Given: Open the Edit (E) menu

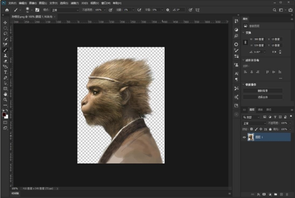Looking at the screenshot, I should coord(23,3).
